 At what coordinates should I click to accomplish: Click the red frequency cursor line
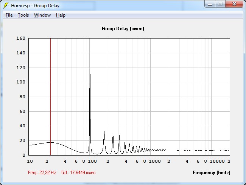click(50, 97)
